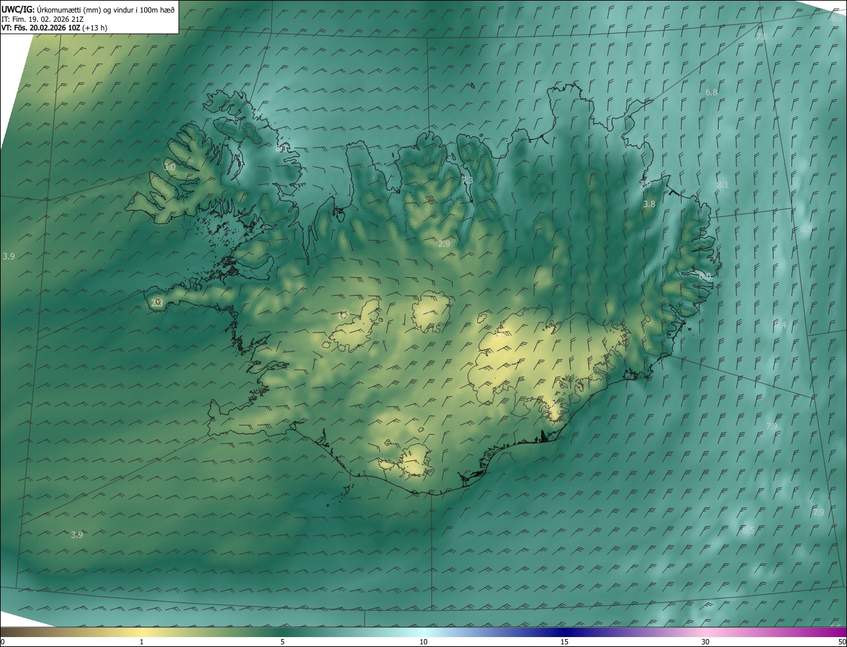Click the title 'UWC/IG: Úrkomumætti (mm) og vindur' header

click(88, 9)
